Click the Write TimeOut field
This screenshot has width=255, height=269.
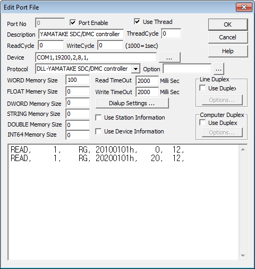[x=147, y=92]
